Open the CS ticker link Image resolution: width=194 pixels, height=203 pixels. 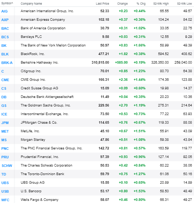tap(4, 88)
